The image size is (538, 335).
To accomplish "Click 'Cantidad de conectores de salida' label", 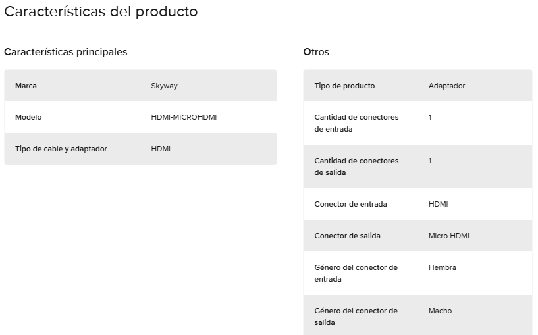I will coord(356,167).
